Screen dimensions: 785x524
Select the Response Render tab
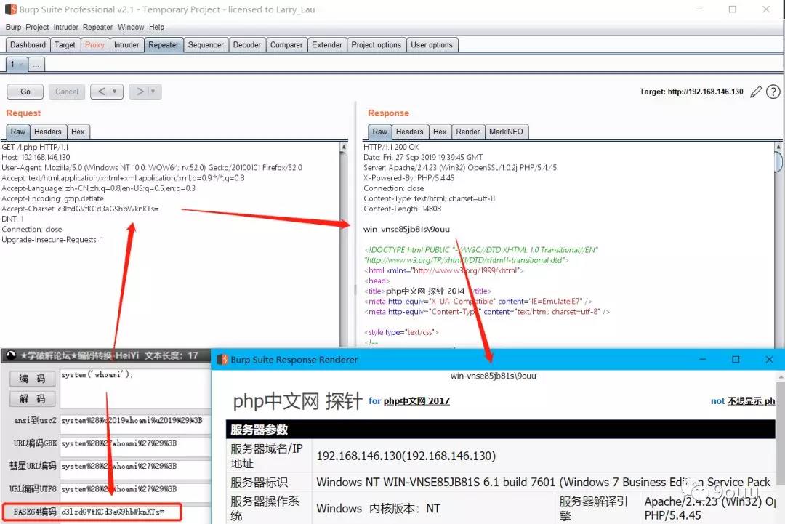(468, 132)
